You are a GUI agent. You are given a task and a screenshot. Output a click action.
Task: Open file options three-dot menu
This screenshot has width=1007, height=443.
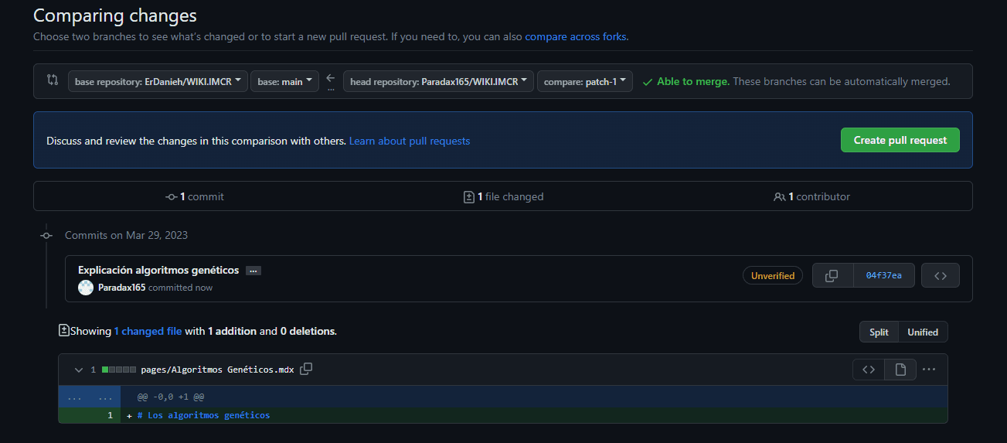(x=929, y=370)
